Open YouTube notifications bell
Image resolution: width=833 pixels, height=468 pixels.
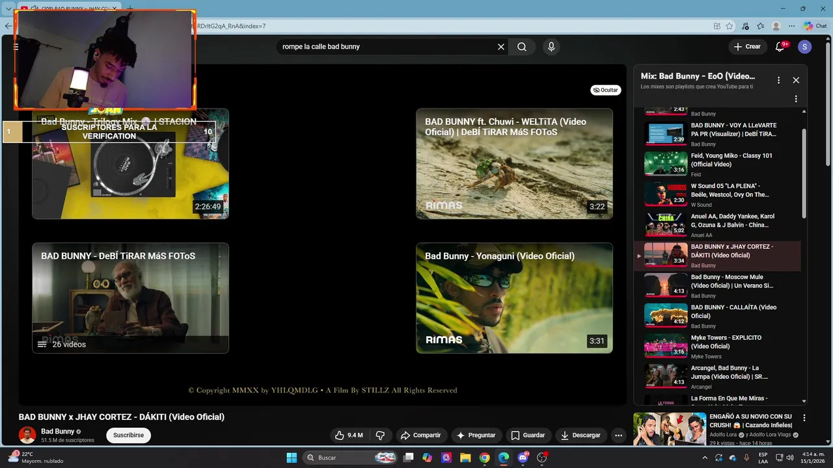click(780, 46)
